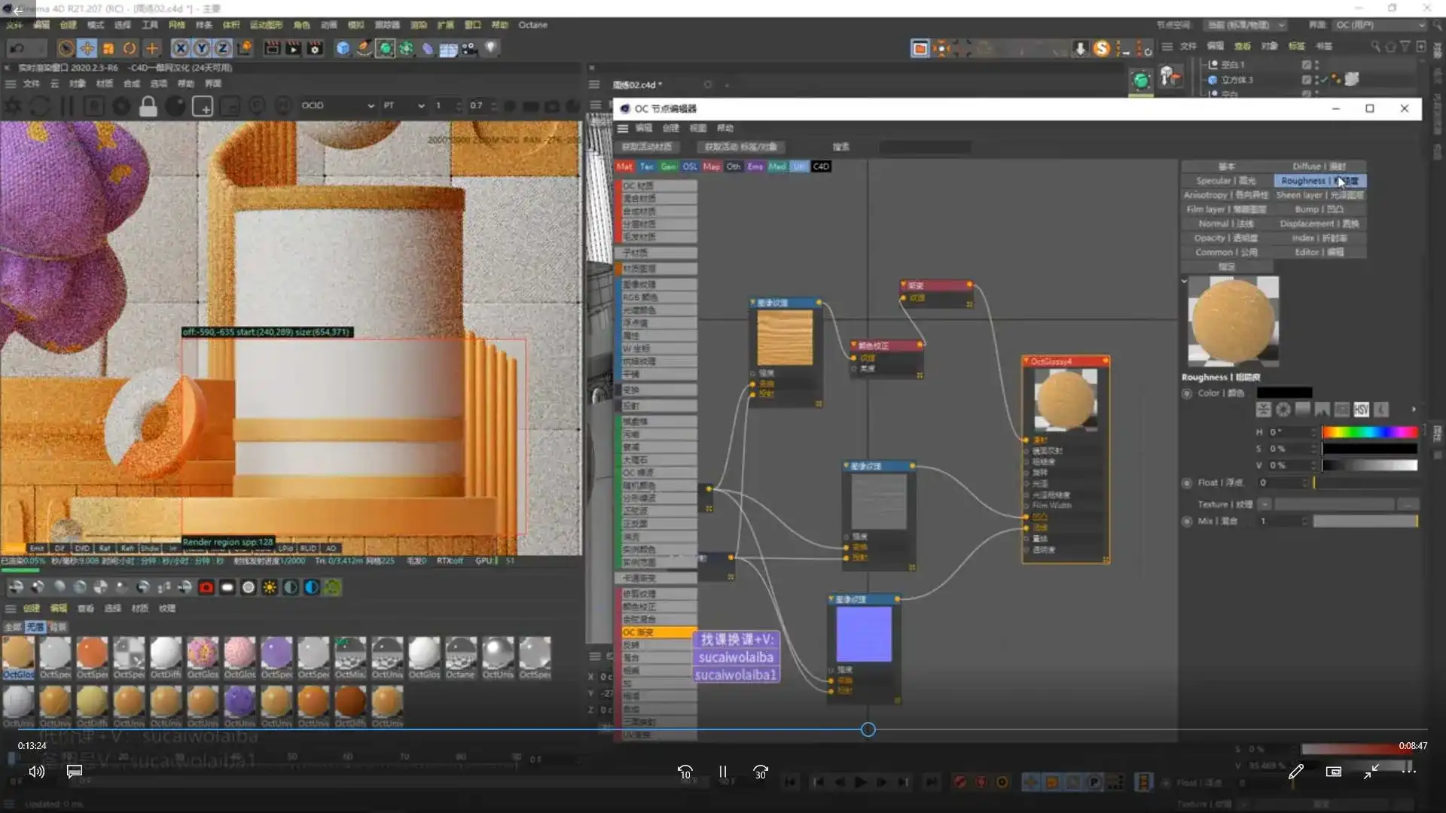Switch to the Bump channel tab
This screenshot has height=813, width=1446.
pyautogui.click(x=1319, y=209)
